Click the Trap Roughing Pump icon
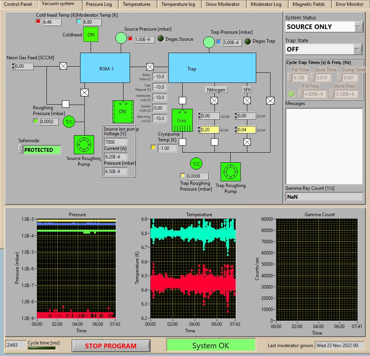 point(230,172)
